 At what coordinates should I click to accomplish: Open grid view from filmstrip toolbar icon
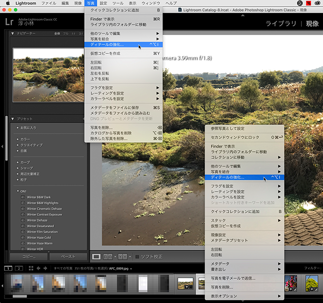click(31, 268)
